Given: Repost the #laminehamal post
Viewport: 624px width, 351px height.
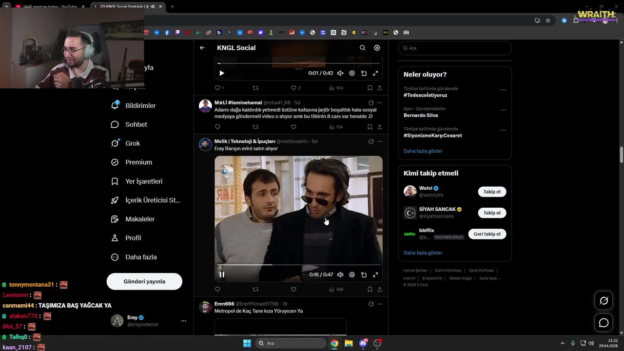Looking at the screenshot, I should 255,127.
